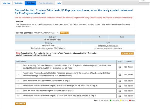Click the flag status circle for step 4
The width and height of the screenshot is (150, 109).
(119, 85)
